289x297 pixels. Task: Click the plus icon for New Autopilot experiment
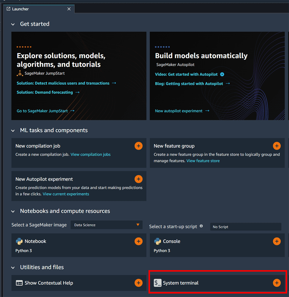click(x=138, y=179)
